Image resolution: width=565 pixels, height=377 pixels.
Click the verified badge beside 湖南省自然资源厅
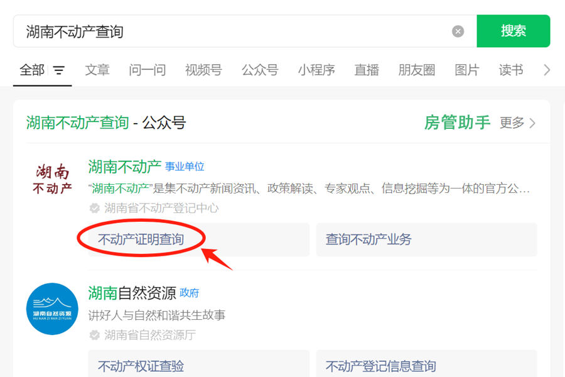pos(94,335)
